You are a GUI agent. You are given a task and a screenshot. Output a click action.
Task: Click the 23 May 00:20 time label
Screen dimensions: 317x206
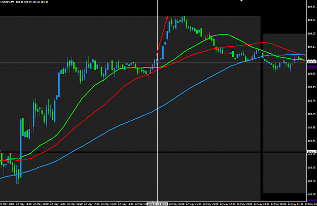[x=278, y=204]
